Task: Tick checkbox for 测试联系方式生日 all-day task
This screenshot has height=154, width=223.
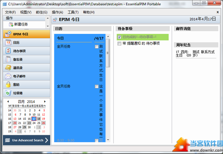Action: [x=97, y=46]
